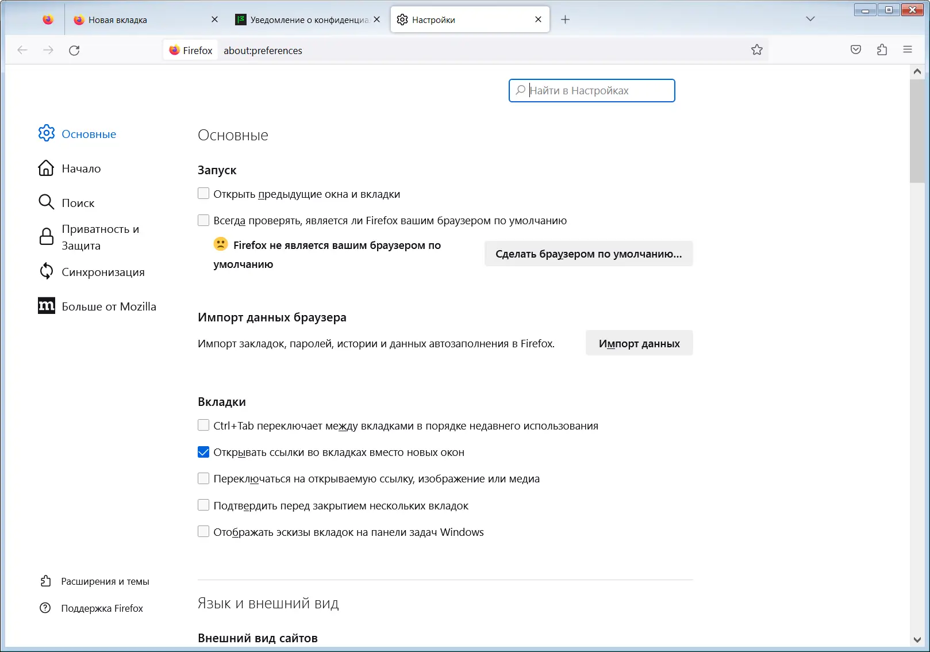The width and height of the screenshot is (930, 652).
Task: Open the extensions puzzle icon
Action: point(882,50)
